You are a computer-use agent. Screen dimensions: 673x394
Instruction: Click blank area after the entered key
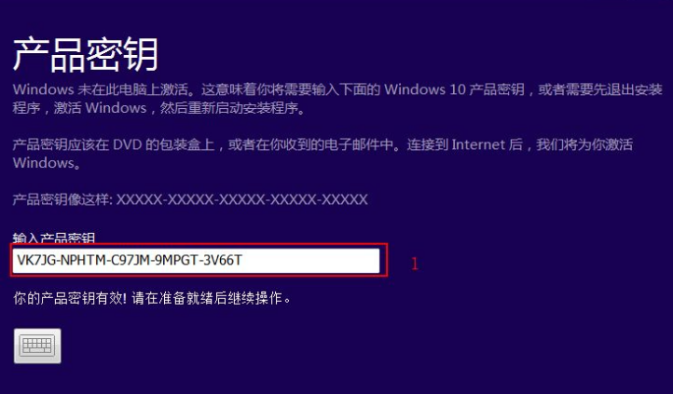[311, 260]
